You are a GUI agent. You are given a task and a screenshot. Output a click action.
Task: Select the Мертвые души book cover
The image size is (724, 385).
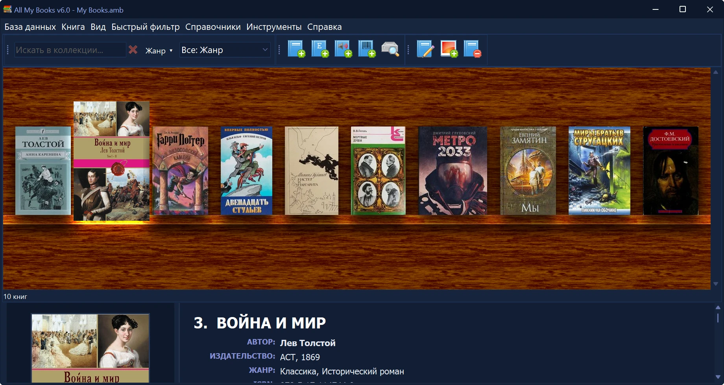pyautogui.click(x=378, y=170)
